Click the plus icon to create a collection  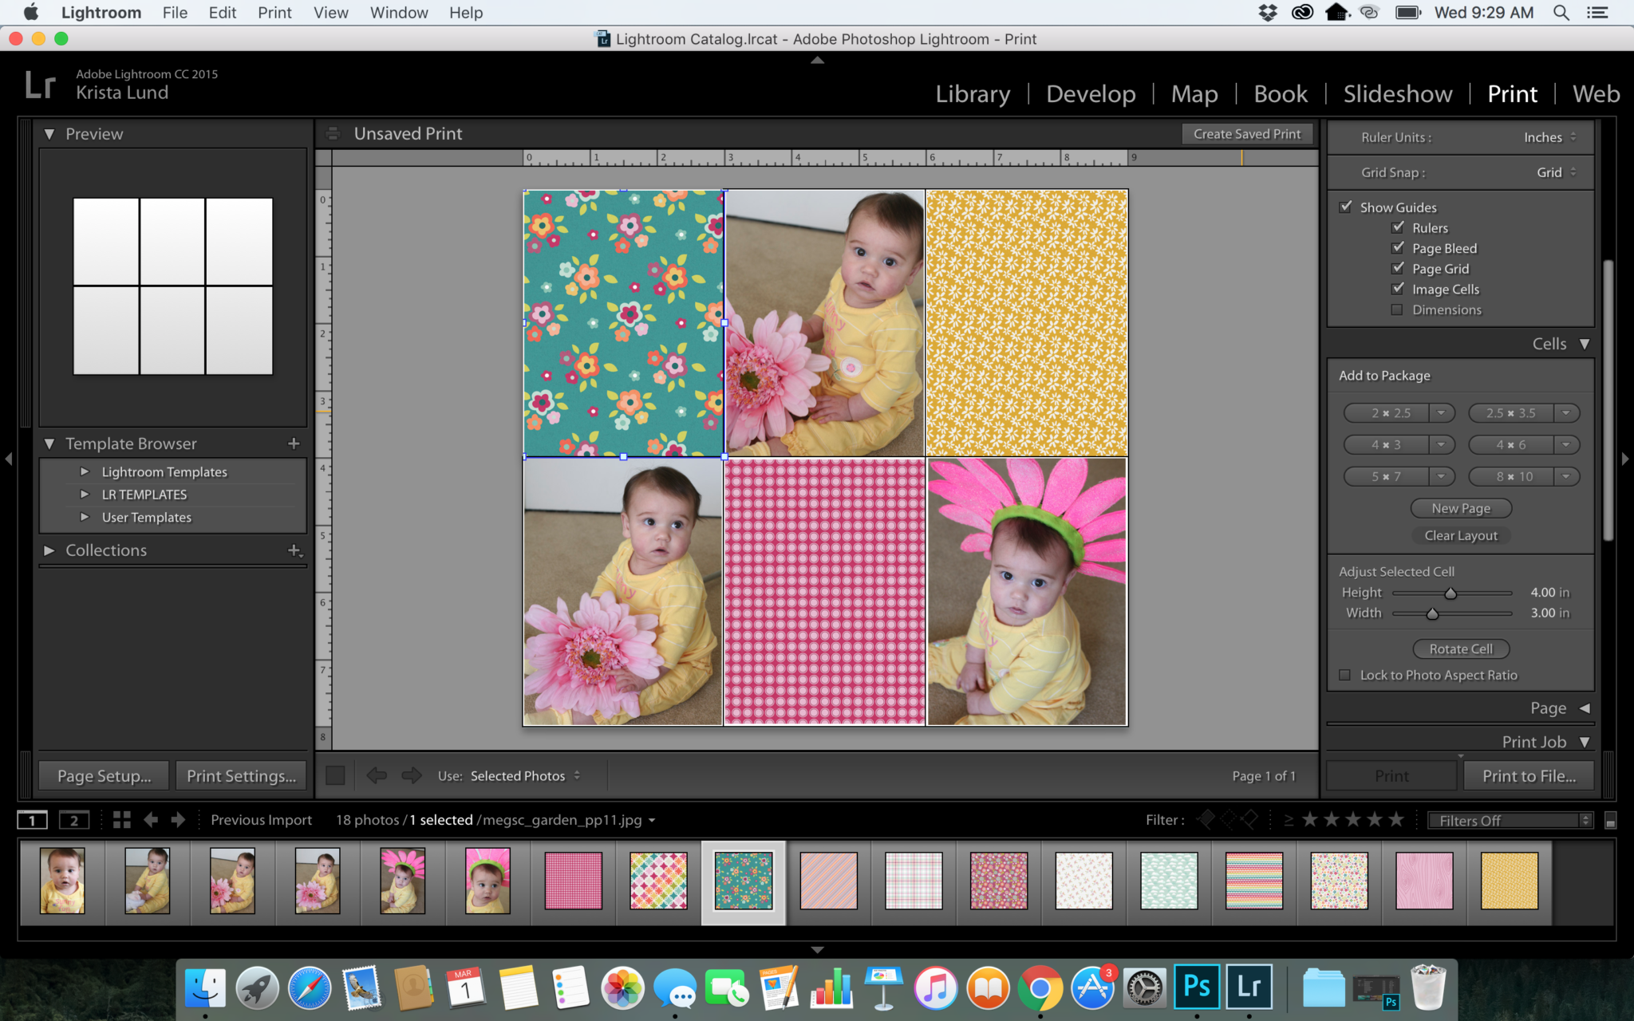pos(294,550)
